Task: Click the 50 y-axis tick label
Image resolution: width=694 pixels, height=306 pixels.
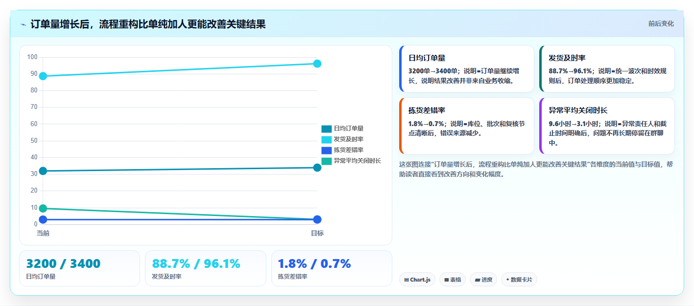Action: coord(34,141)
